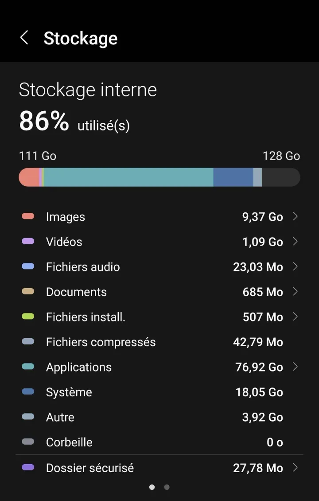This screenshot has width=319, height=501.
Task: Tap the blue Fichiers audio color pill
Action: tap(28, 266)
